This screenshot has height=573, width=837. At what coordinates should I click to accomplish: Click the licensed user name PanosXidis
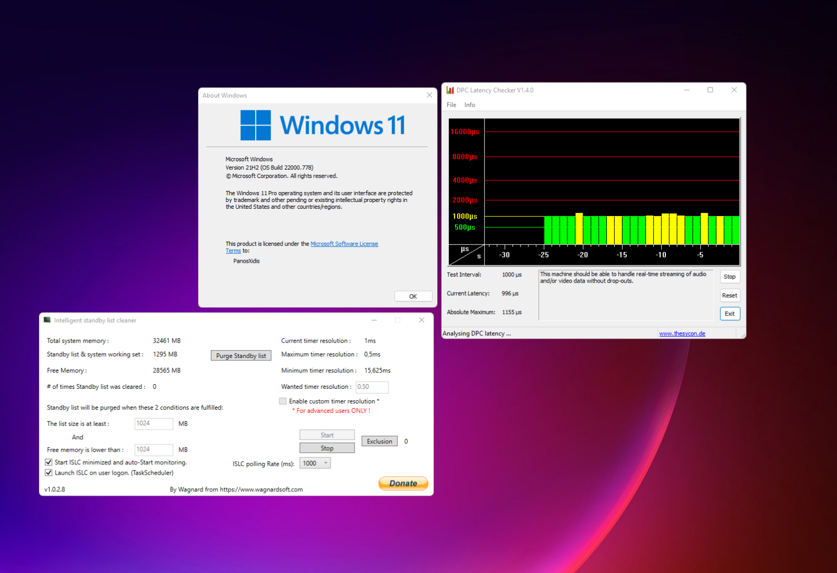click(246, 261)
